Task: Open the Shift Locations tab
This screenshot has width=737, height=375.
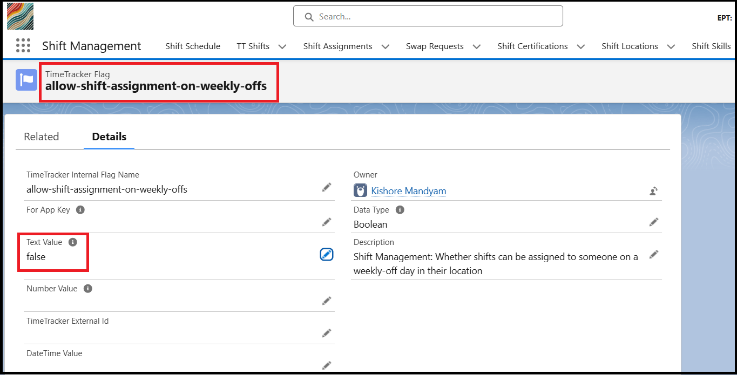Action: pos(630,46)
